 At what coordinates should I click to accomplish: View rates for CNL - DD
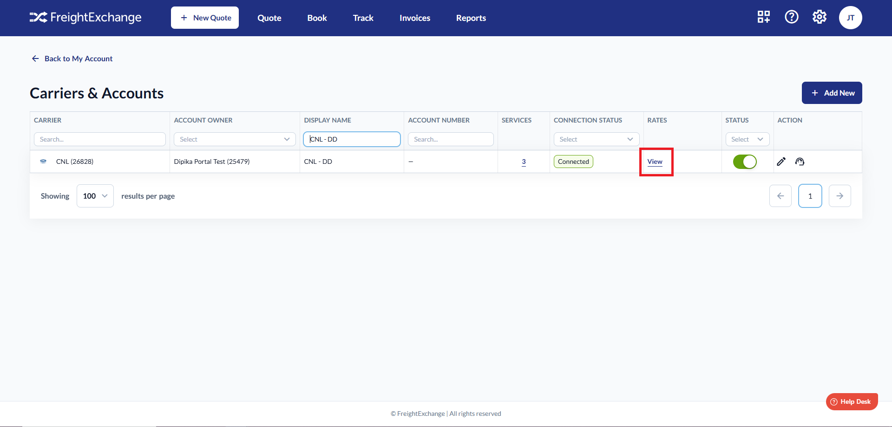[x=655, y=162]
